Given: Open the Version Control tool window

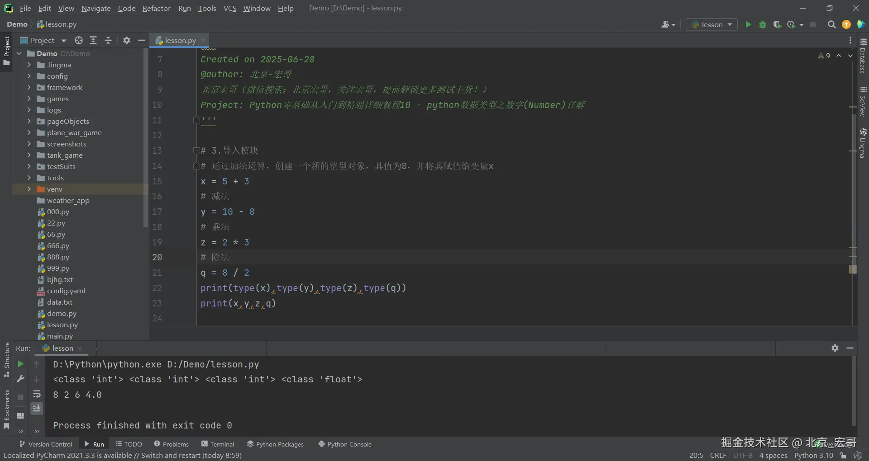Looking at the screenshot, I should [46, 444].
